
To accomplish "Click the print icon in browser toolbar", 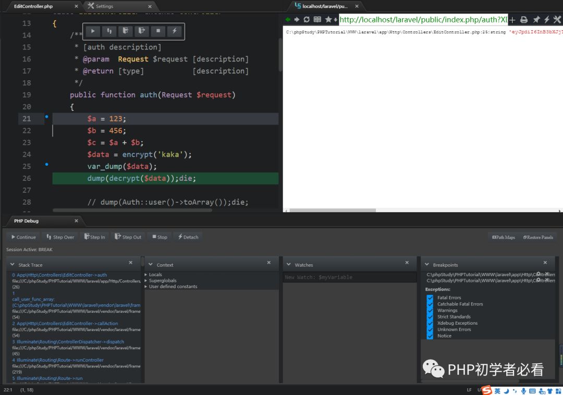I will tap(524, 20).
